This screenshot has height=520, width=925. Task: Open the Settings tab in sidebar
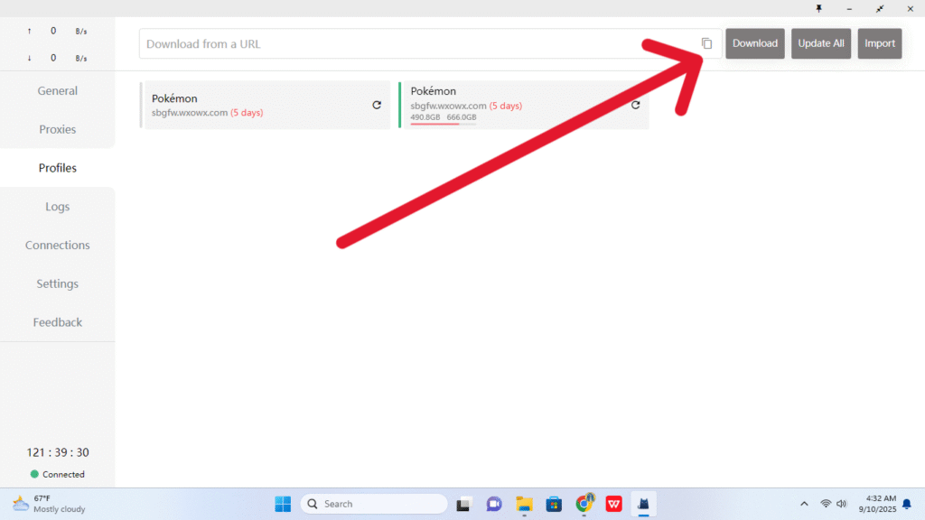(57, 283)
